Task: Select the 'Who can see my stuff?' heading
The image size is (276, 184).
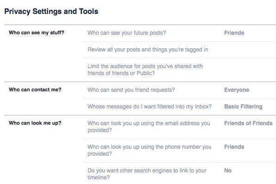Action: pos(37,32)
